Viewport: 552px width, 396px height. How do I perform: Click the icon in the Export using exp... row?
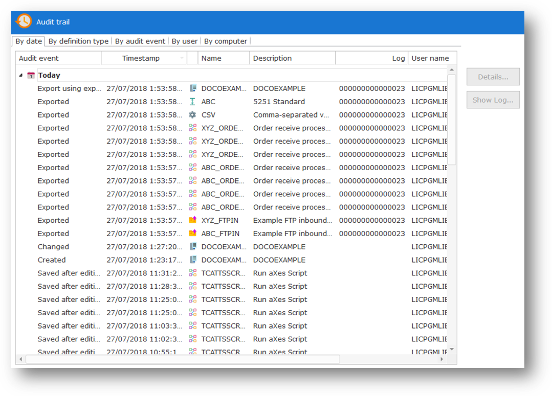point(192,88)
